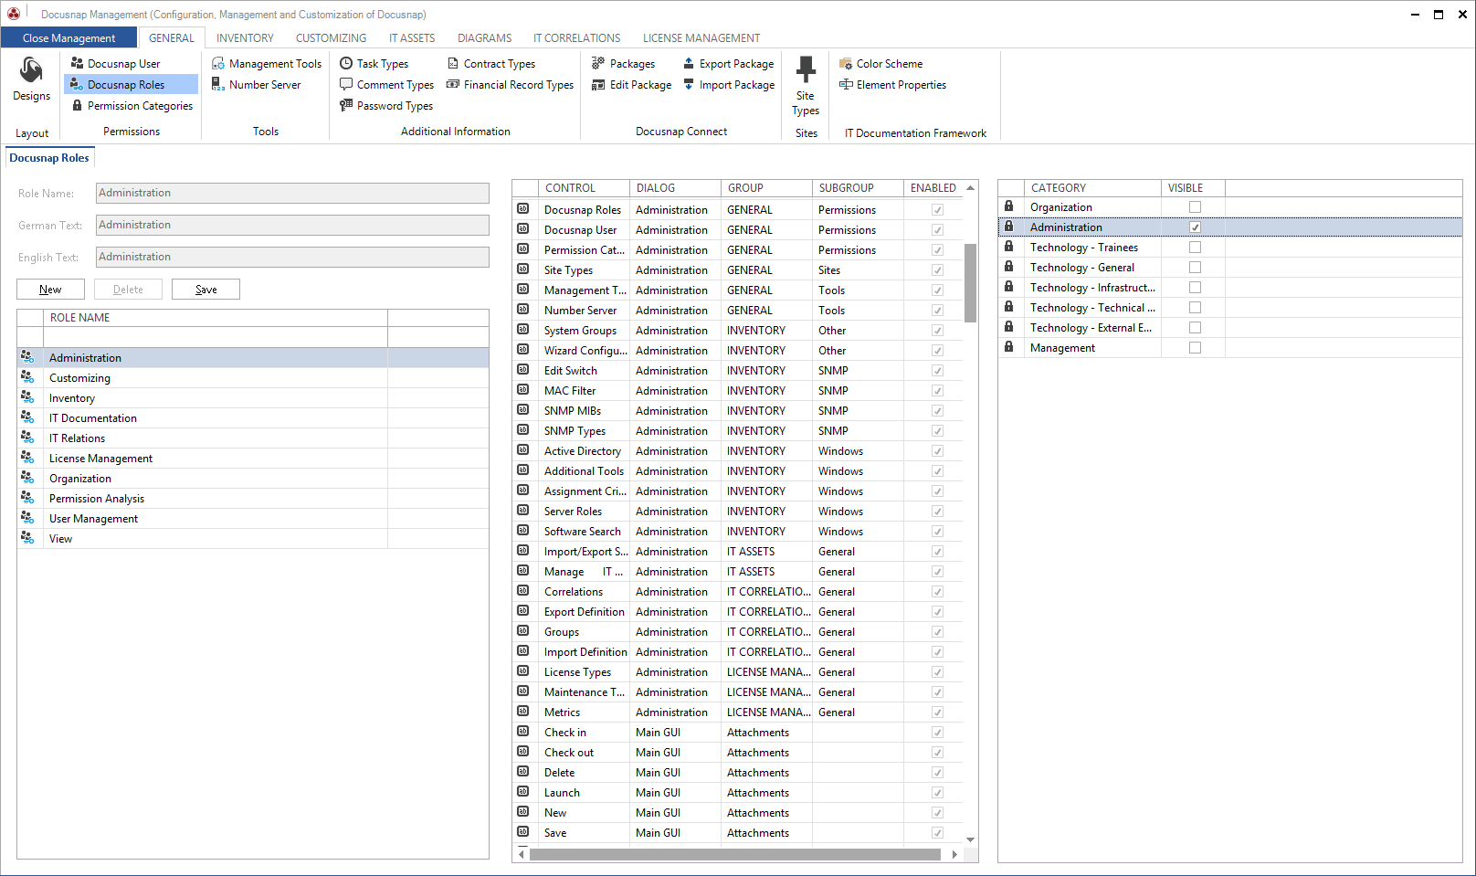Viewport: 1476px width, 876px height.
Task: Click the control icon of Docusnap Roles row
Action: 523,209
